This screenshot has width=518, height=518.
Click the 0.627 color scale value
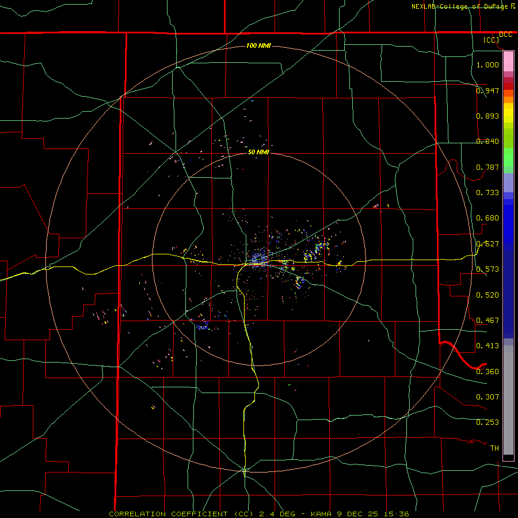click(x=487, y=244)
